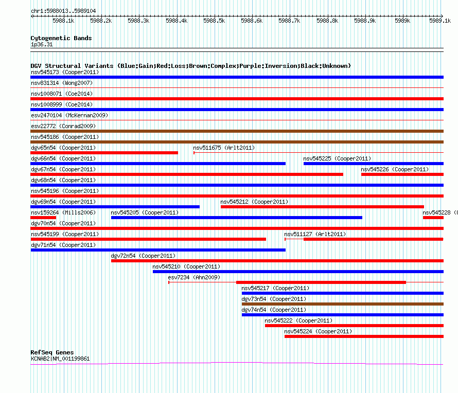Open the esv7234 (Ahn2009) variant label
Screen dimensions: 458x393
[x=194, y=277]
